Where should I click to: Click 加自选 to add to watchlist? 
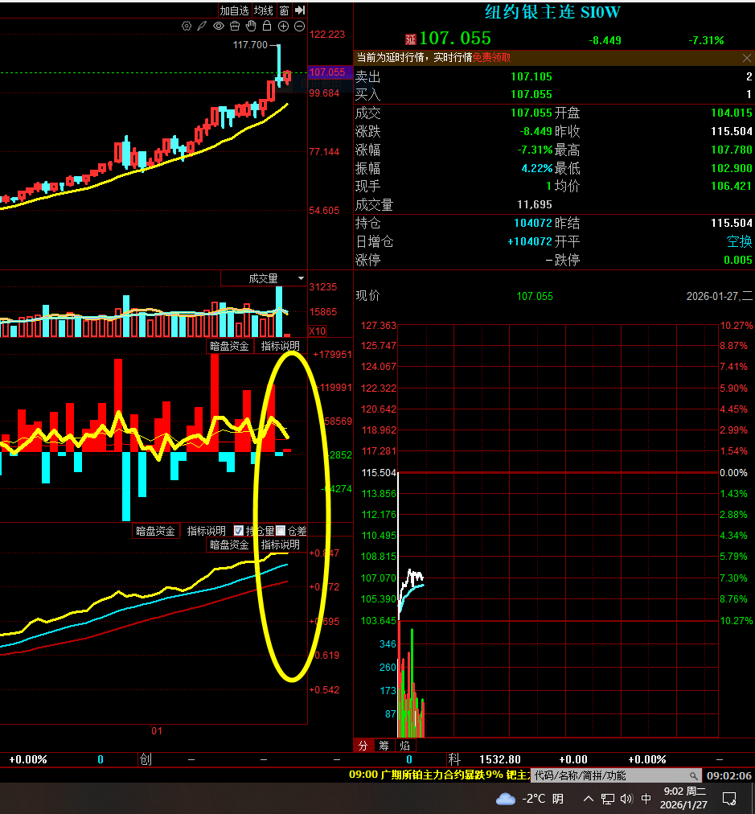click(x=234, y=10)
